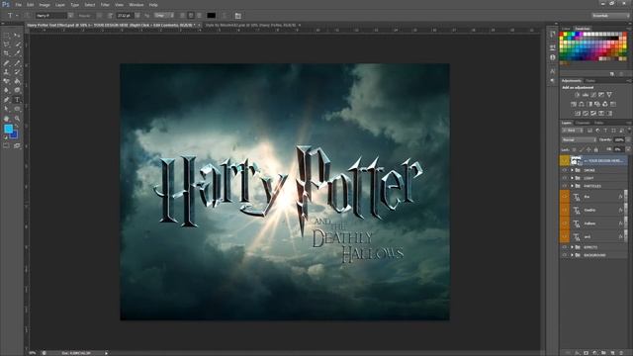
Task: Open the Layer menu
Action: [60, 5]
